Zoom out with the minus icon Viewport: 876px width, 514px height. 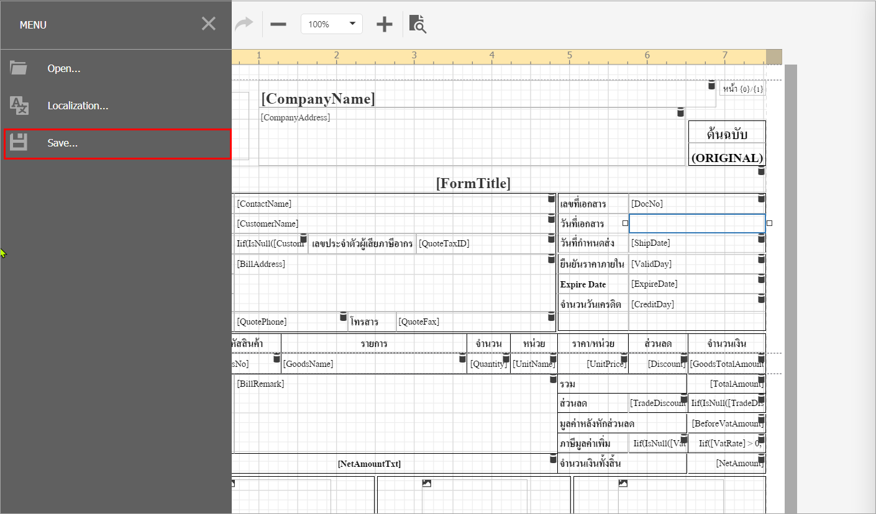(278, 24)
